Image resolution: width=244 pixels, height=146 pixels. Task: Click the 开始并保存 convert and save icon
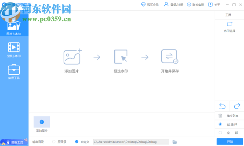(x=170, y=57)
